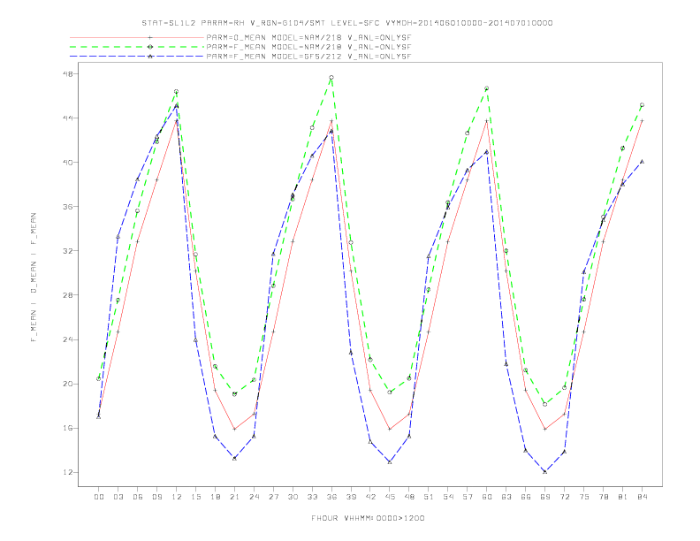This screenshot has width=700, height=541.
Task: Click the x-axis forecast hour label 24
Action: point(254,497)
